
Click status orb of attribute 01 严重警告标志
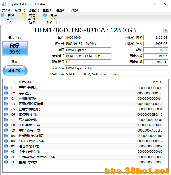[x=6, y=88]
